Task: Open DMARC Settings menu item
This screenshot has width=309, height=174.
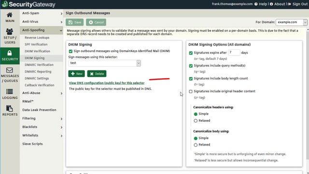Action: click(37, 78)
